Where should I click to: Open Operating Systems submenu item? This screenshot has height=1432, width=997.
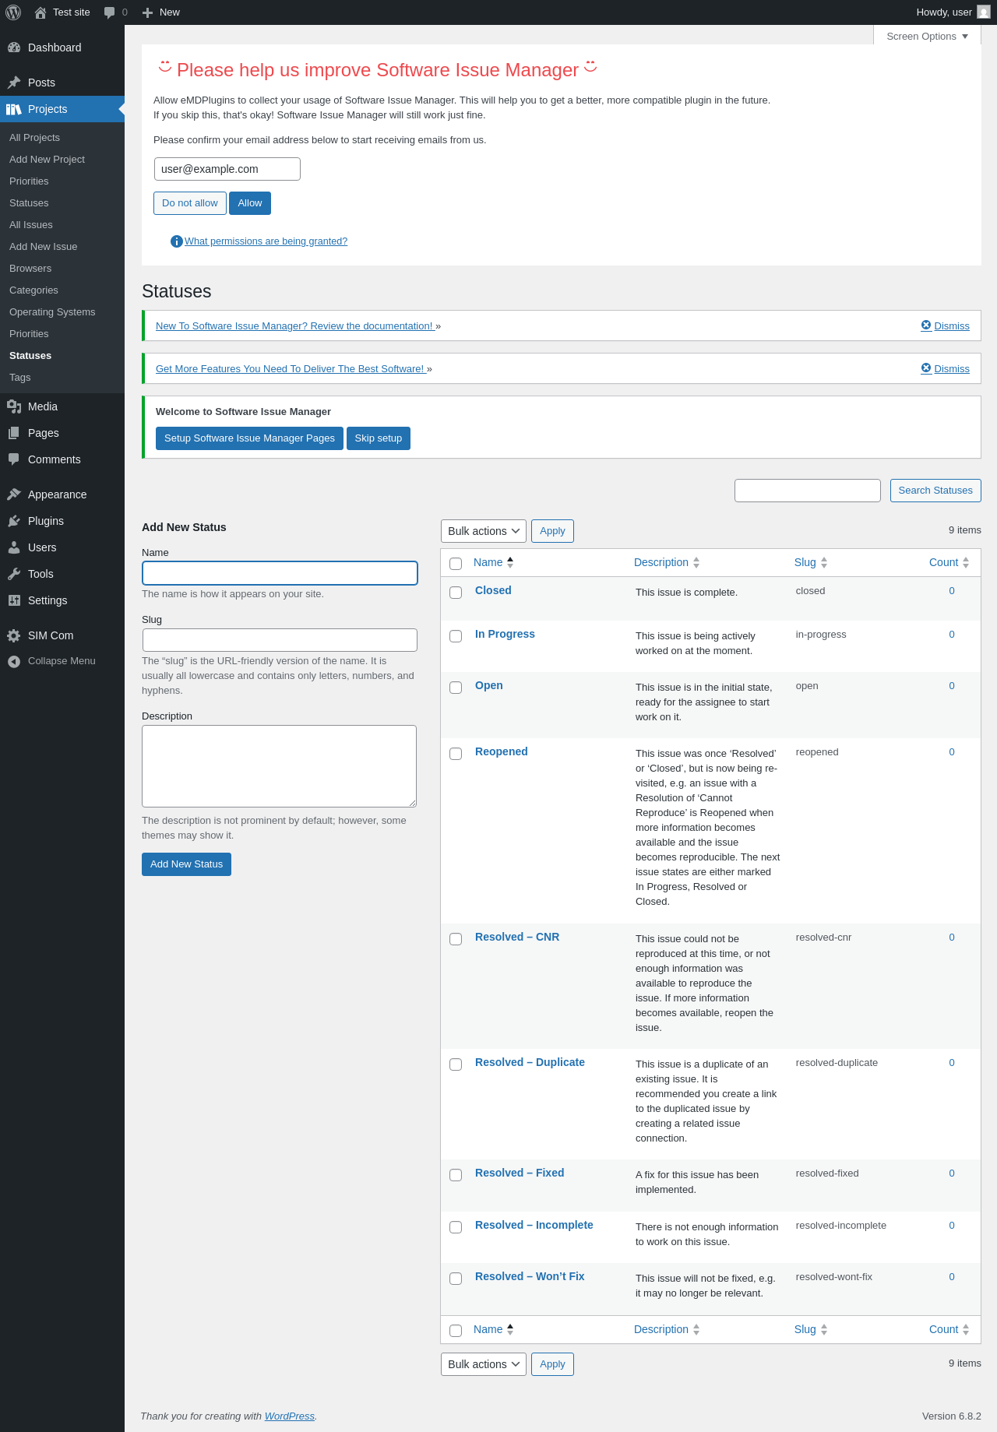point(52,311)
